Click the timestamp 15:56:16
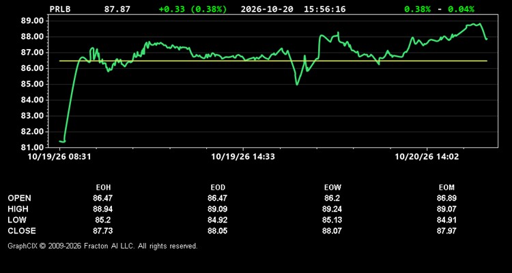Viewport: 512px width, 273px height. (x=324, y=9)
